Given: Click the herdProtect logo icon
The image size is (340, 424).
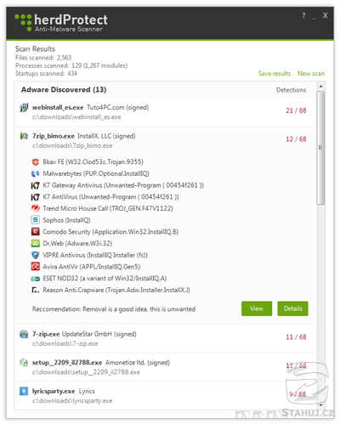Looking at the screenshot, I should 23,22.
